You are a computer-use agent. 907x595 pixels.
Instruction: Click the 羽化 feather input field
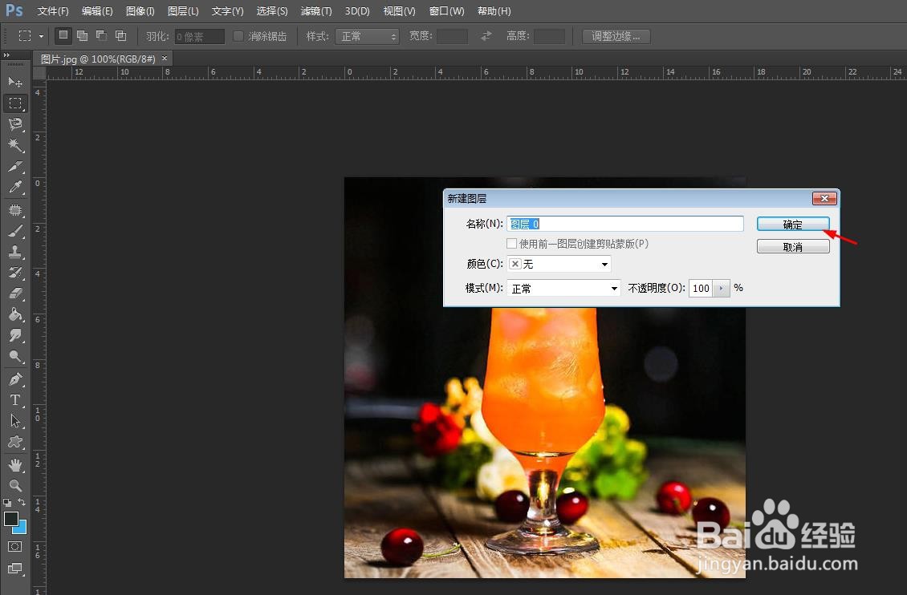200,36
